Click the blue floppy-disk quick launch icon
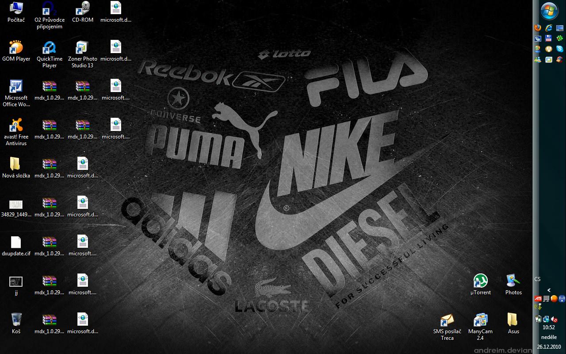 (549, 38)
